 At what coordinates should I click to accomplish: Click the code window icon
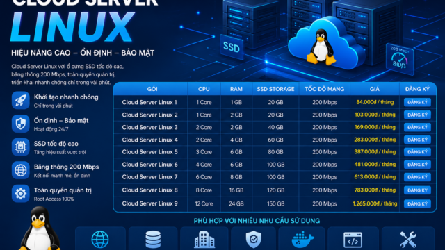[353, 240]
